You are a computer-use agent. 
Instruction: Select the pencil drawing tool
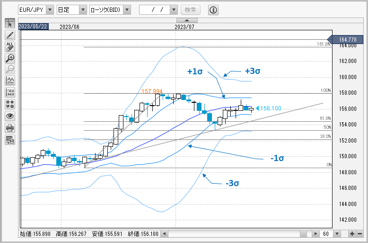click(10, 35)
